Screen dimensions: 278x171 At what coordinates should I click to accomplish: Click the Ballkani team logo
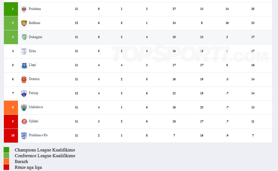24,23
